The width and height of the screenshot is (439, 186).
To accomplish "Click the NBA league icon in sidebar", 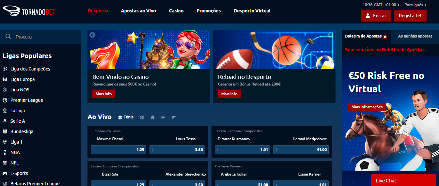I will pyautogui.click(x=5, y=152).
